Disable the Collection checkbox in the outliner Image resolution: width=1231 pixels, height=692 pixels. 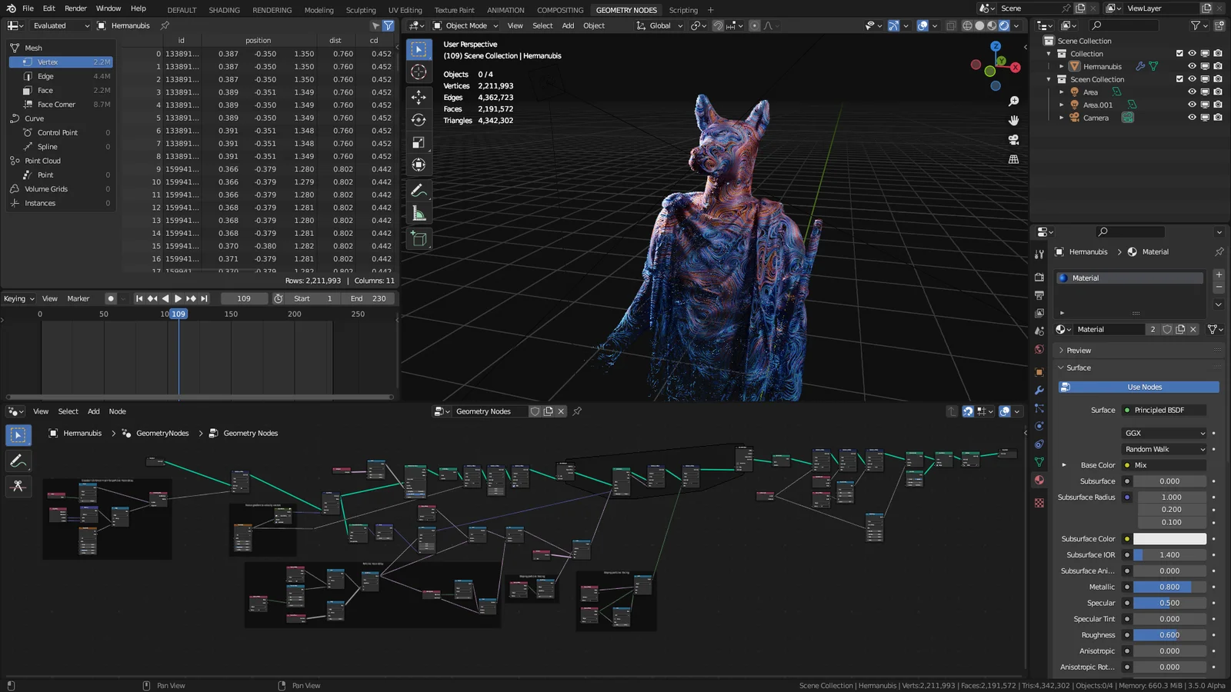[x=1179, y=53]
